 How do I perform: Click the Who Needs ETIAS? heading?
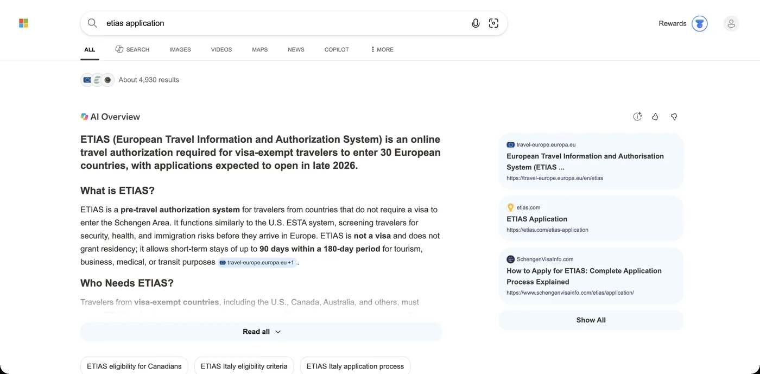[x=127, y=283]
